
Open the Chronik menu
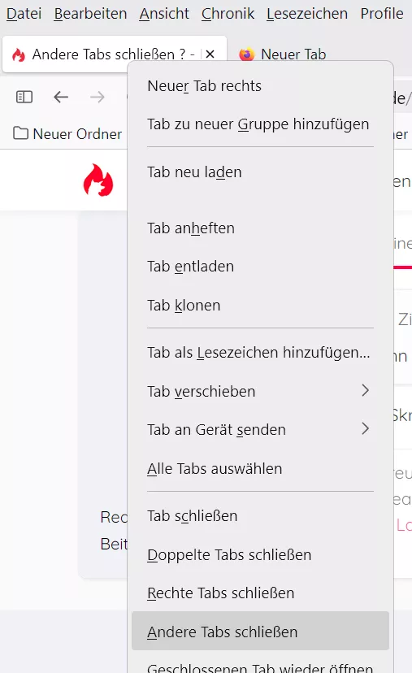[228, 14]
